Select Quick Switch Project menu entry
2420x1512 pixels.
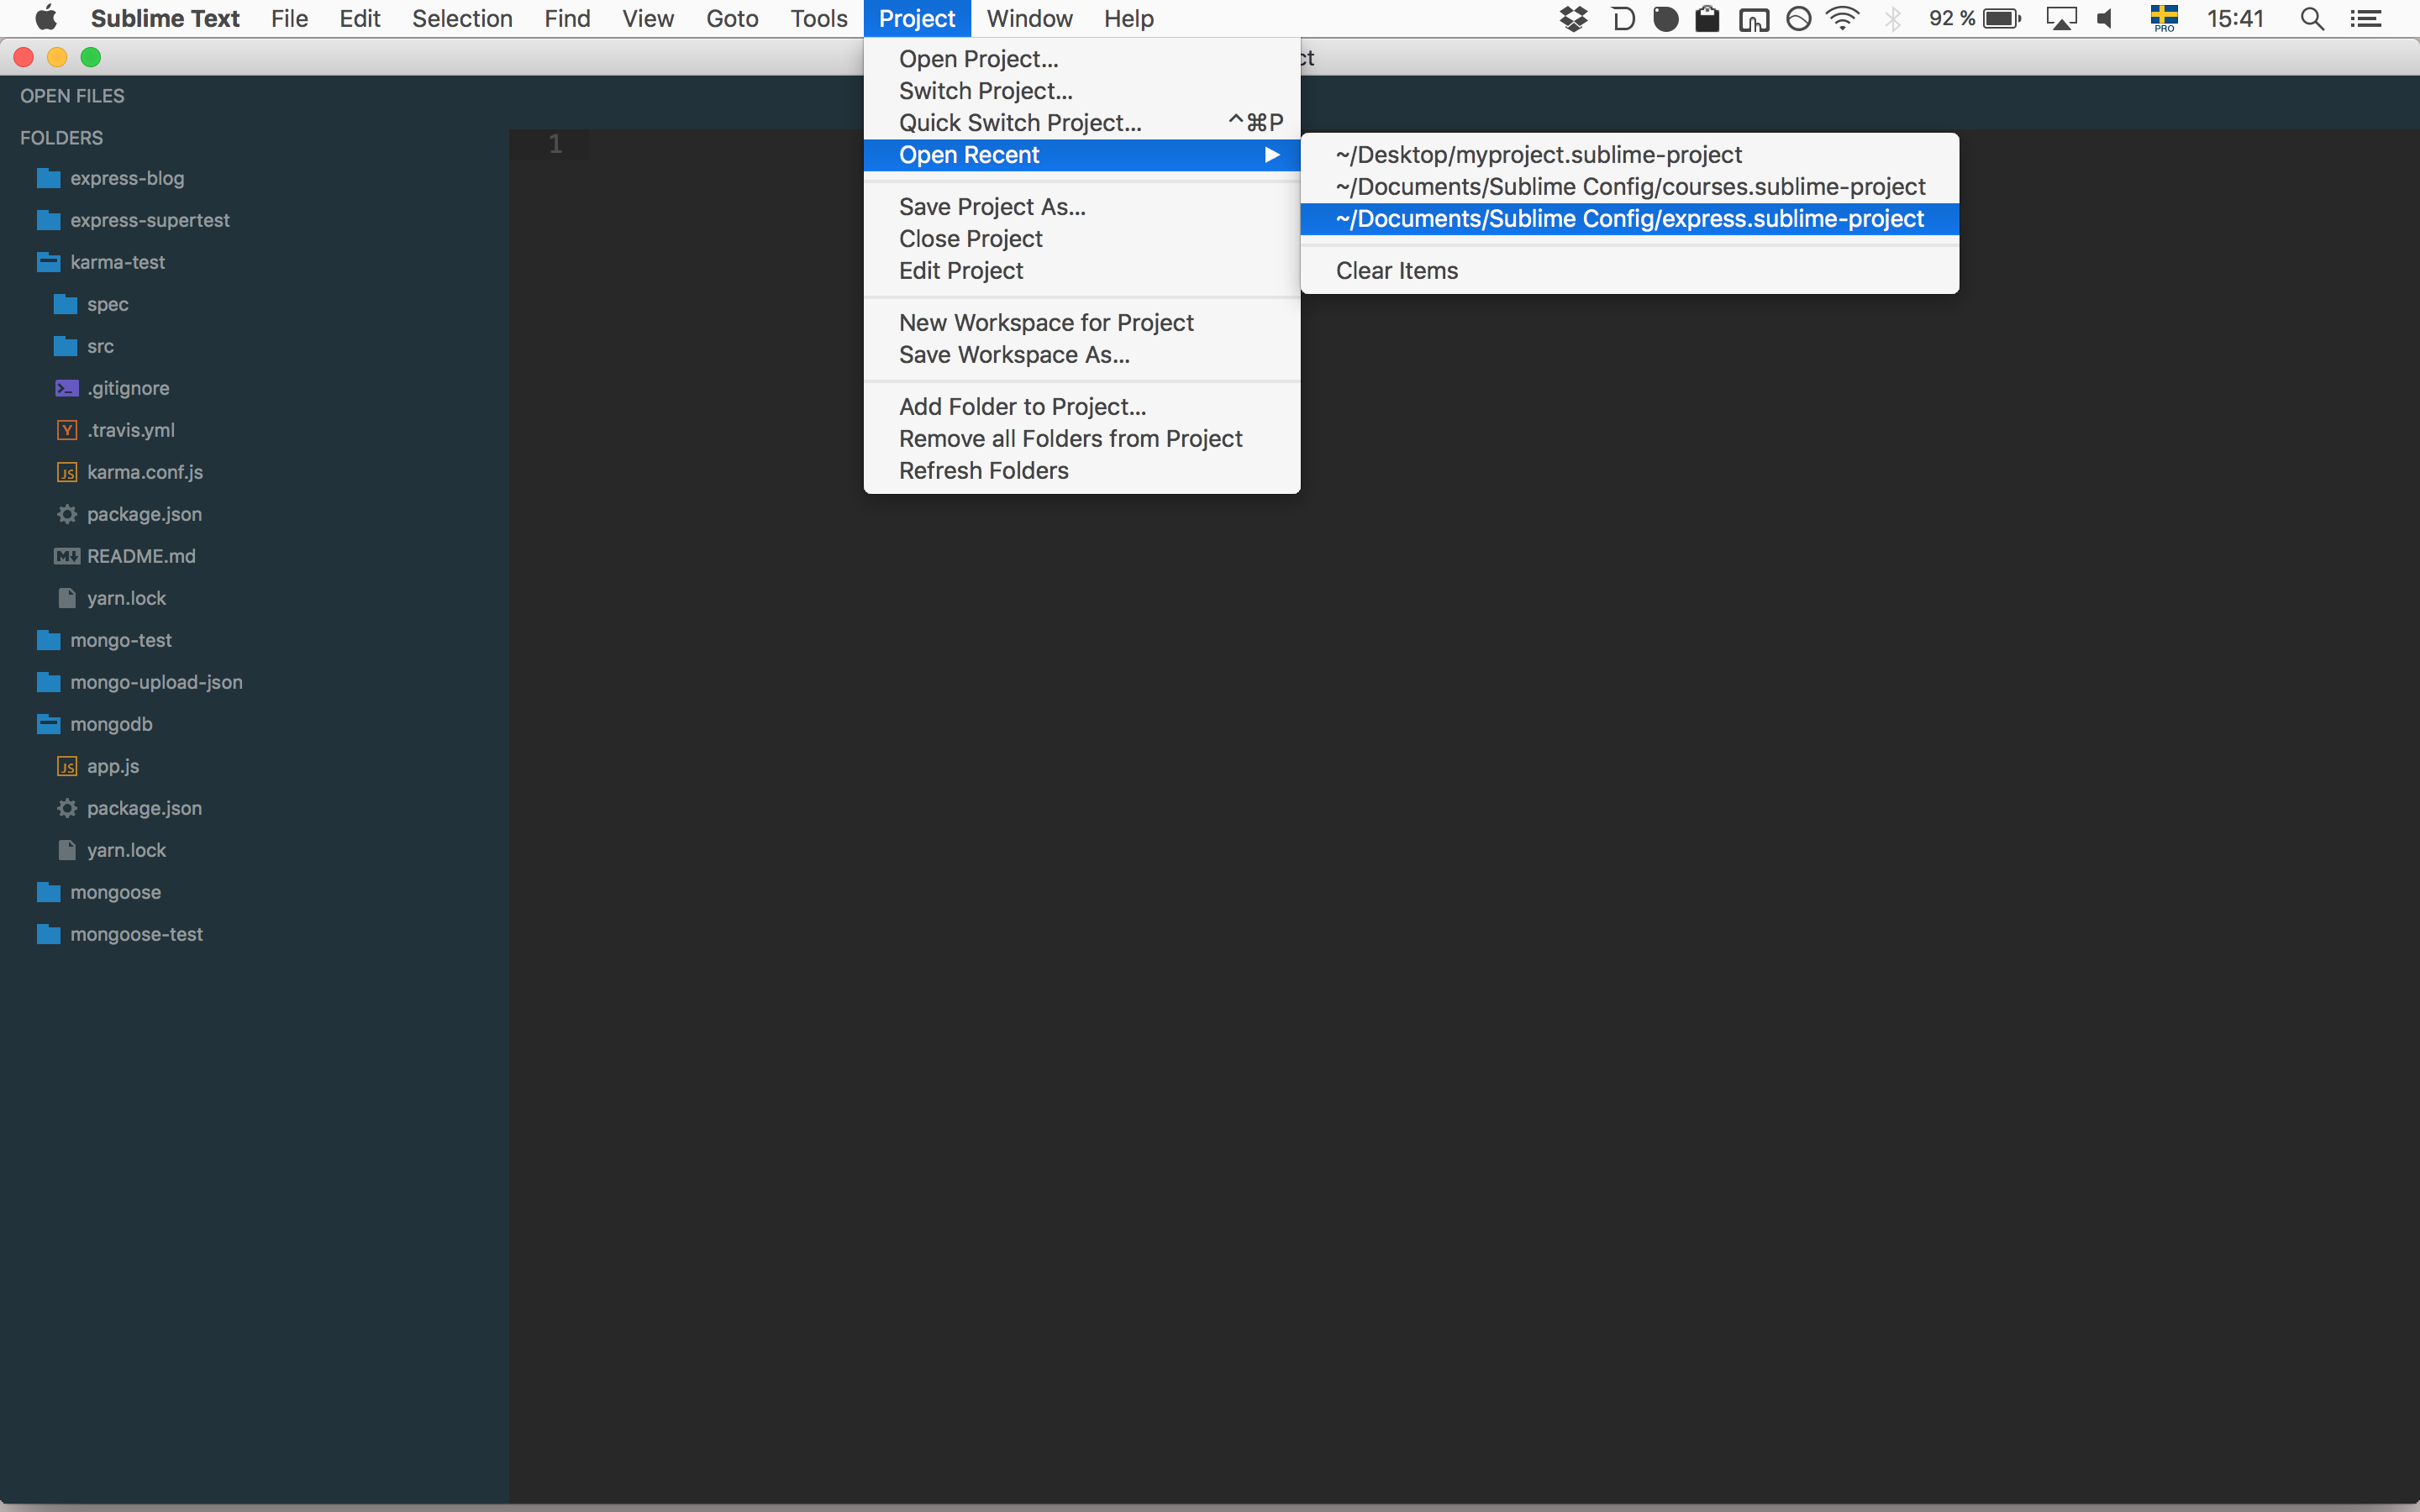[x=1019, y=123]
